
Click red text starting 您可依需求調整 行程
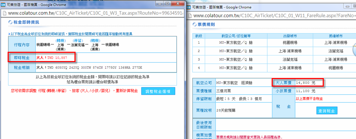(x=74, y=91)
